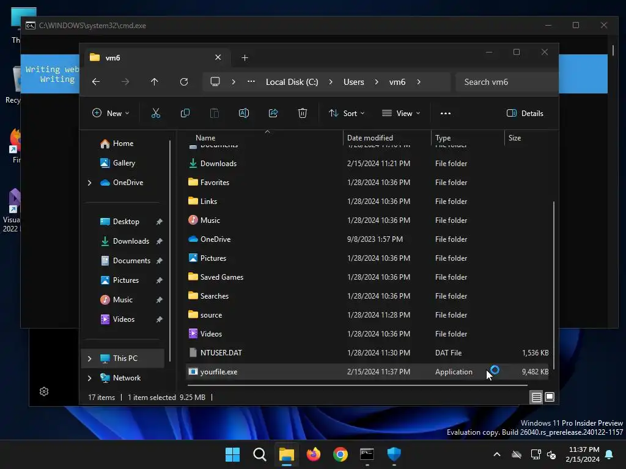Go forward with the right arrow
The width and height of the screenshot is (626, 469).
(125, 82)
